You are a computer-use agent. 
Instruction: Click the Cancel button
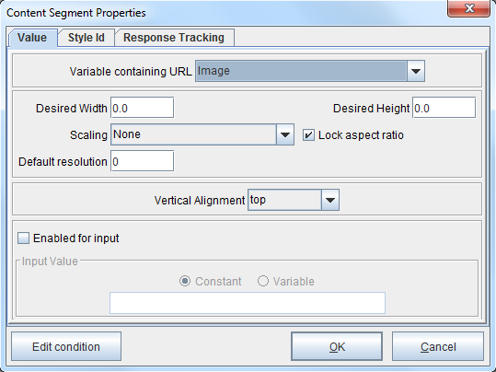pyautogui.click(x=438, y=346)
